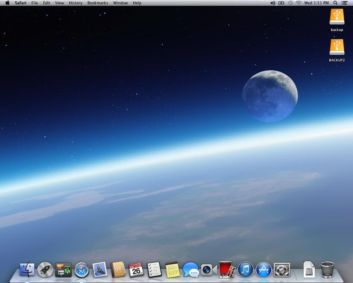The width and height of the screenshot is (353, 283).
Task: Open the Calendar icon showing 26
Action: click(x=136, y=270)
